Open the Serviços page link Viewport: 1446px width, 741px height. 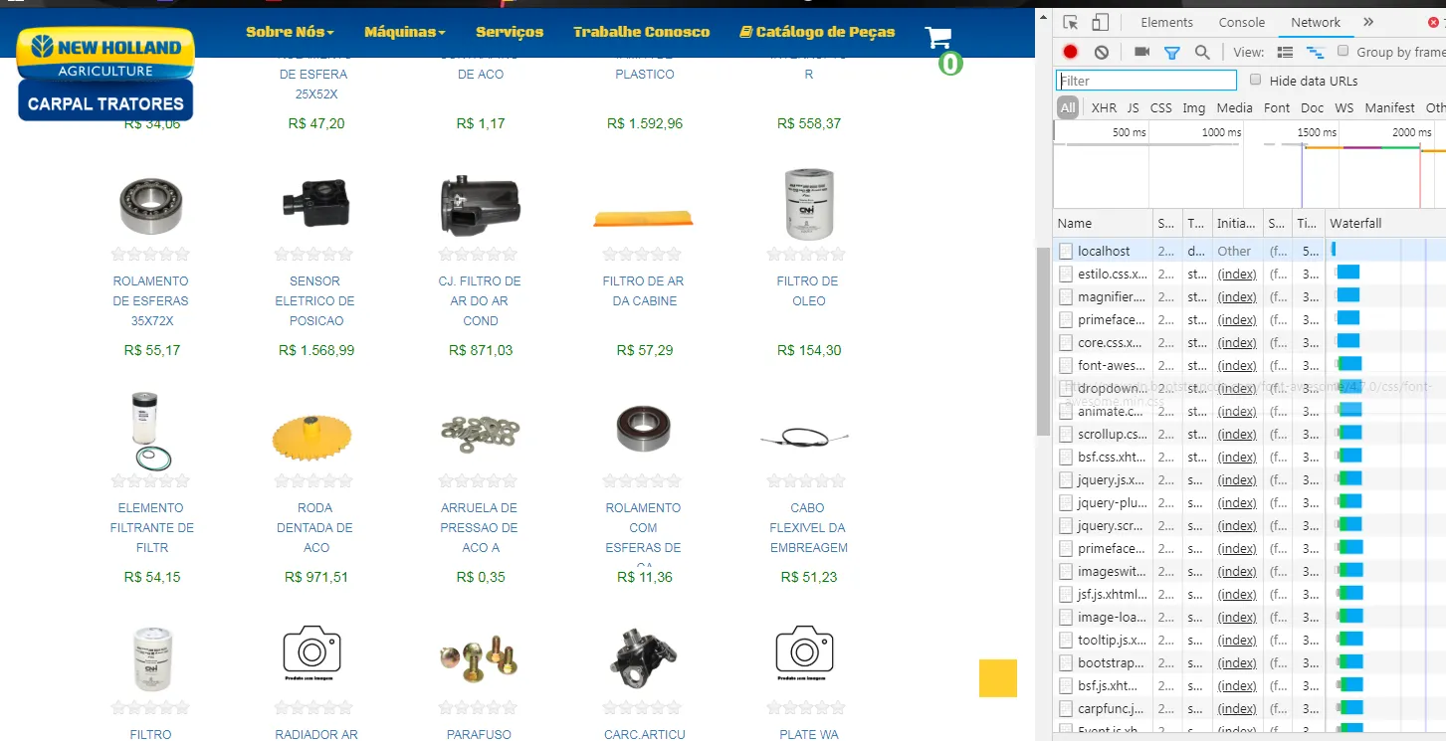pos(510,32)
